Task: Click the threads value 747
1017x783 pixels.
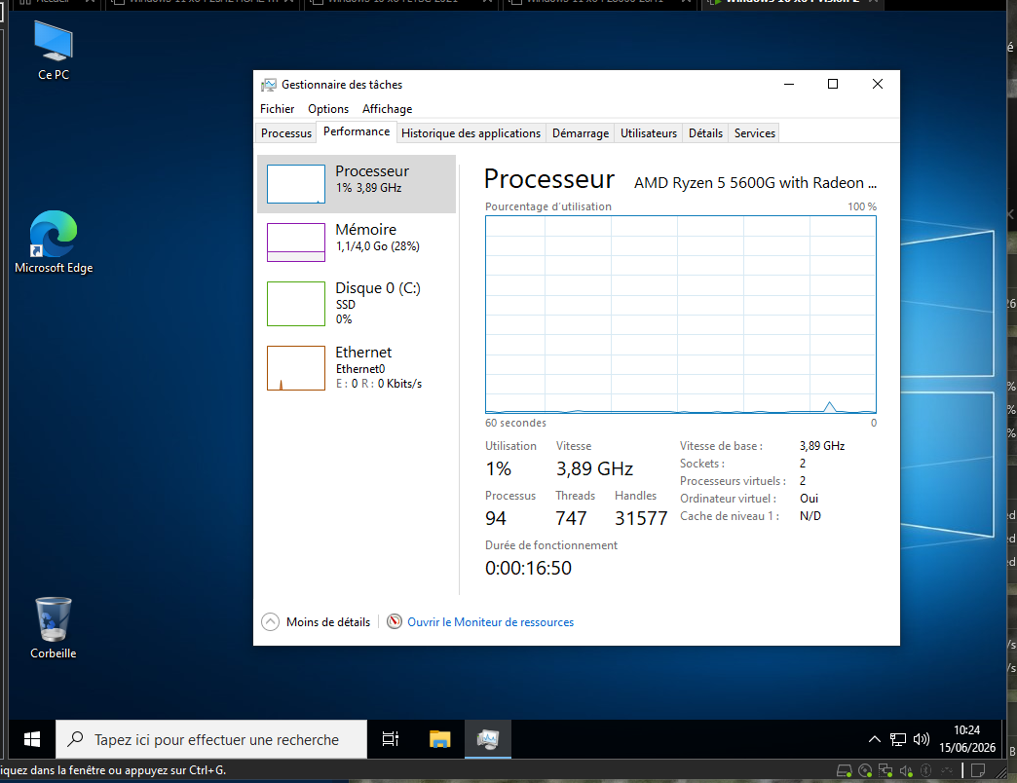Action: click(x=571, y=518)
